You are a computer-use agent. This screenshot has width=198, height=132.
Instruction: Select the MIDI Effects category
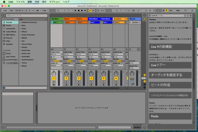click(x=10, y=35)
